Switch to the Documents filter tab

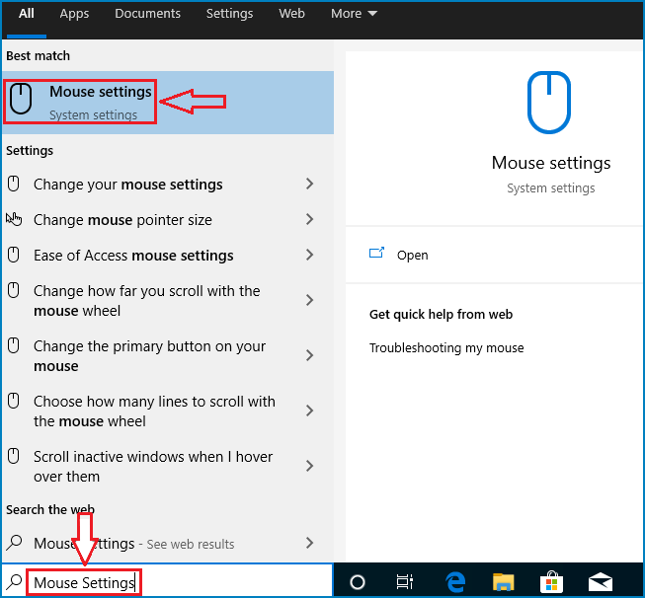click(147, 14)
